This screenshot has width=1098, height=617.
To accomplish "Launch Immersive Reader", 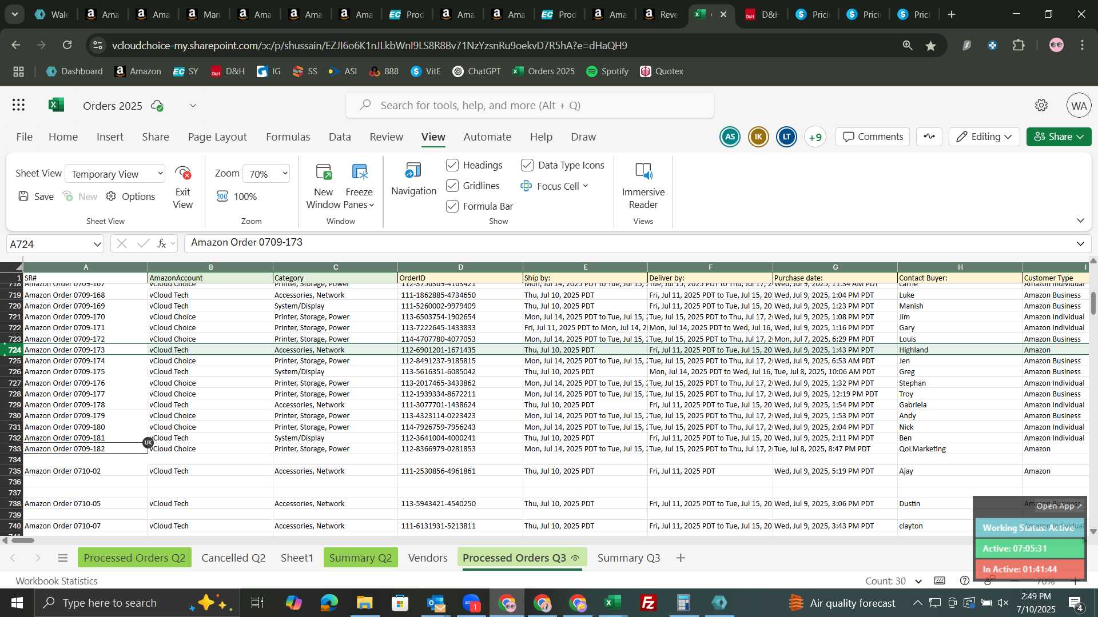I will (x=643, y=186).
